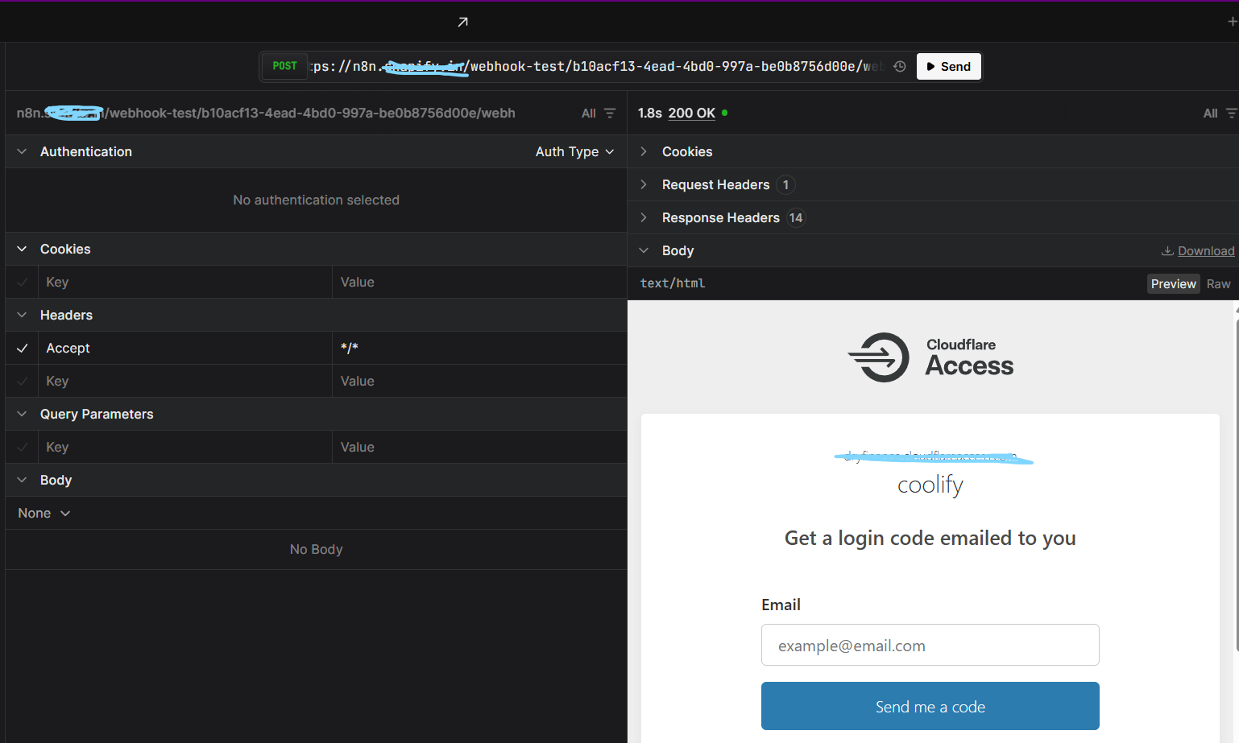The width and height of the screenshot is (1239, 743).
Task: Open the response section All filter
Action: point(1219,114)
